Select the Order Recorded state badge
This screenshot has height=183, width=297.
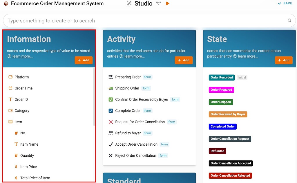click(222, 77)
